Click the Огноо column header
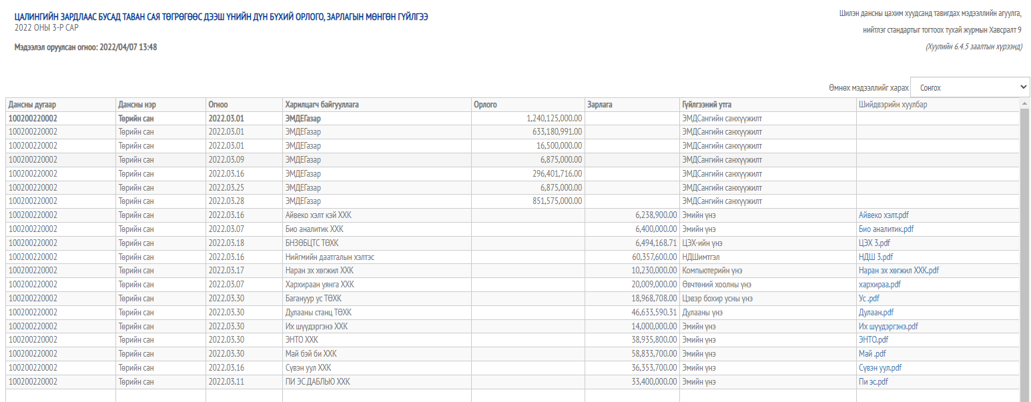The height and width of the screenshot is (402, 1031). tap(218, 105)
